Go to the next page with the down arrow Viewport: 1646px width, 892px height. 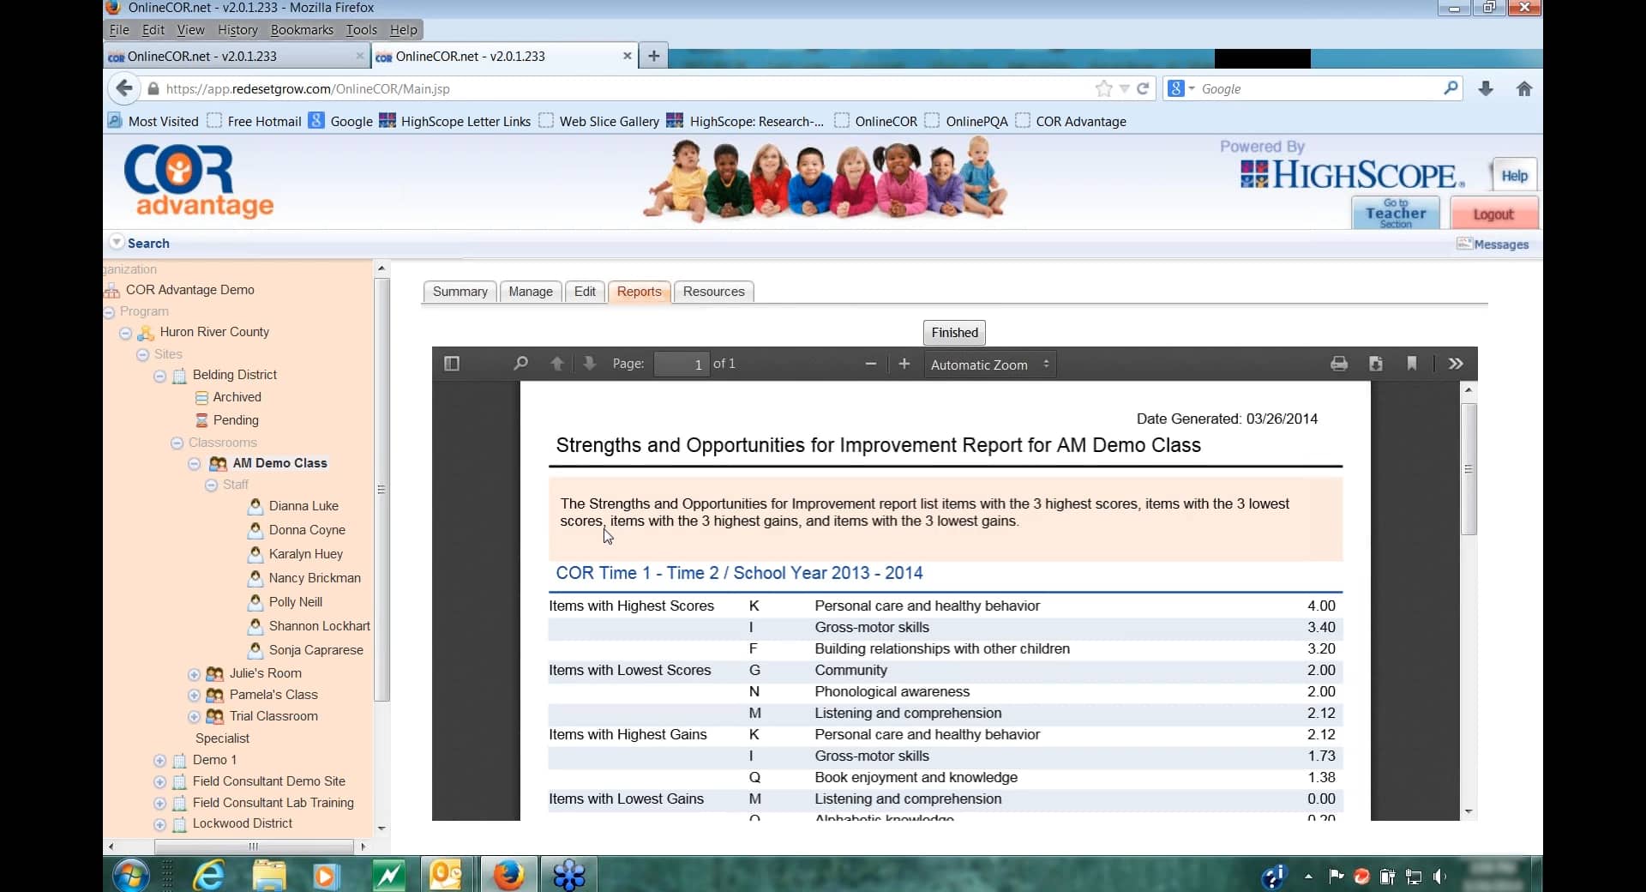[589, 364]
